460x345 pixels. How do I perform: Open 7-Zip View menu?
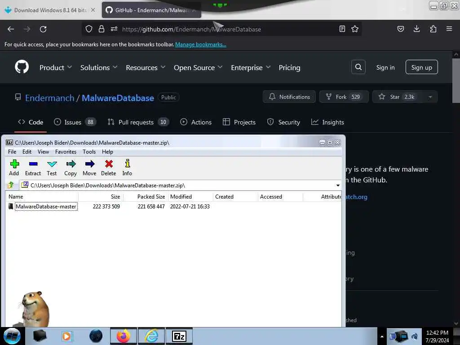[x=43, y=152]
